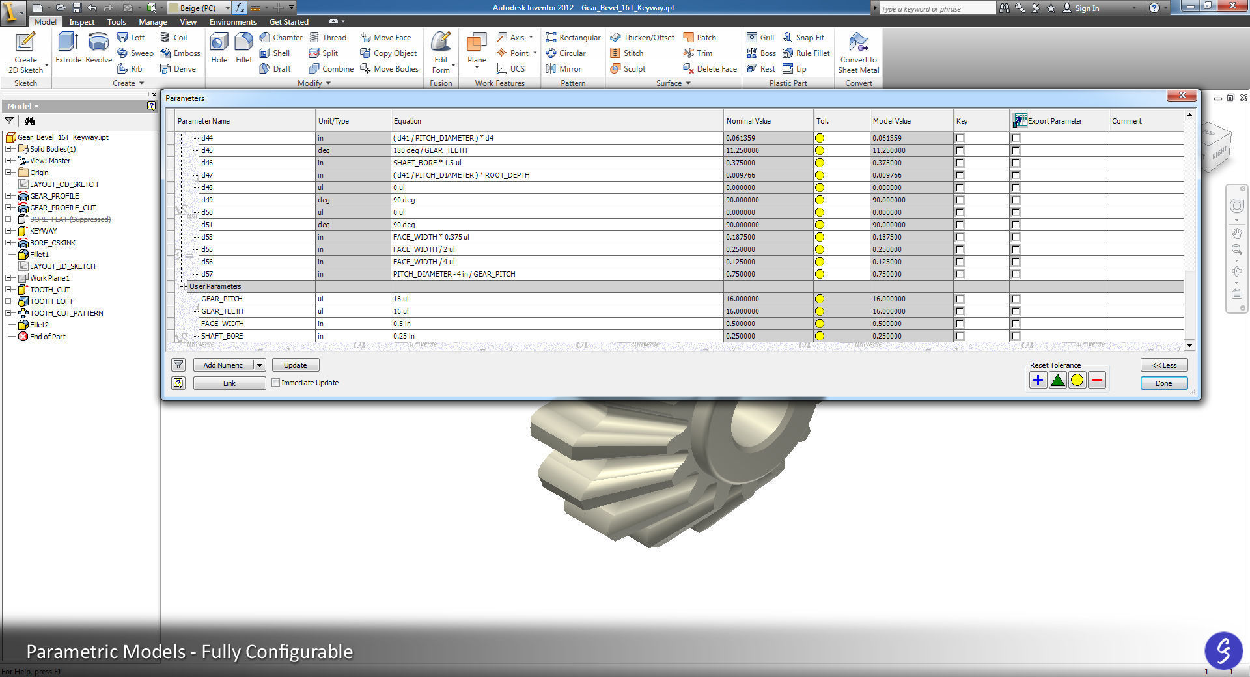Click the Add Numeric button
1250x677 pixels.
pyautogui.click(x=223, y=365)
